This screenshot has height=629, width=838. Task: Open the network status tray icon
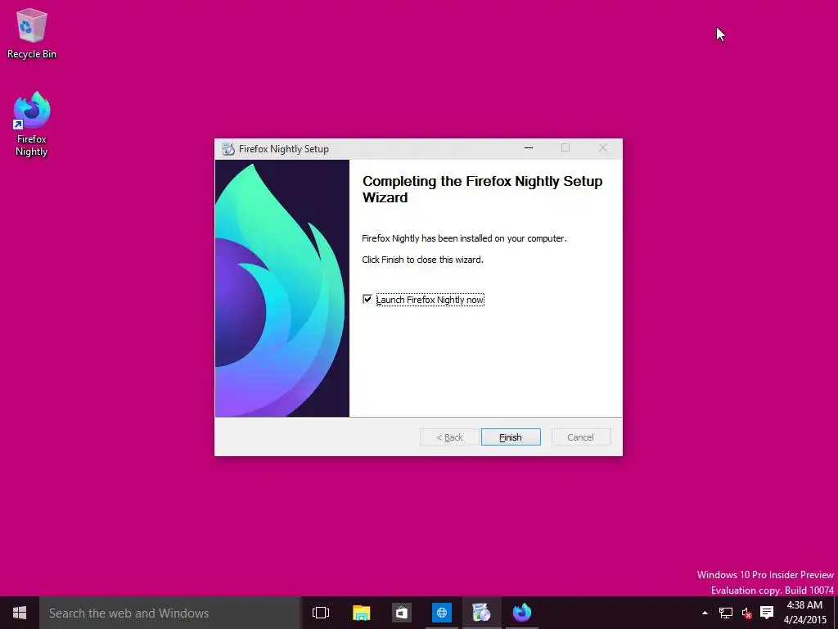pos(725,613)
